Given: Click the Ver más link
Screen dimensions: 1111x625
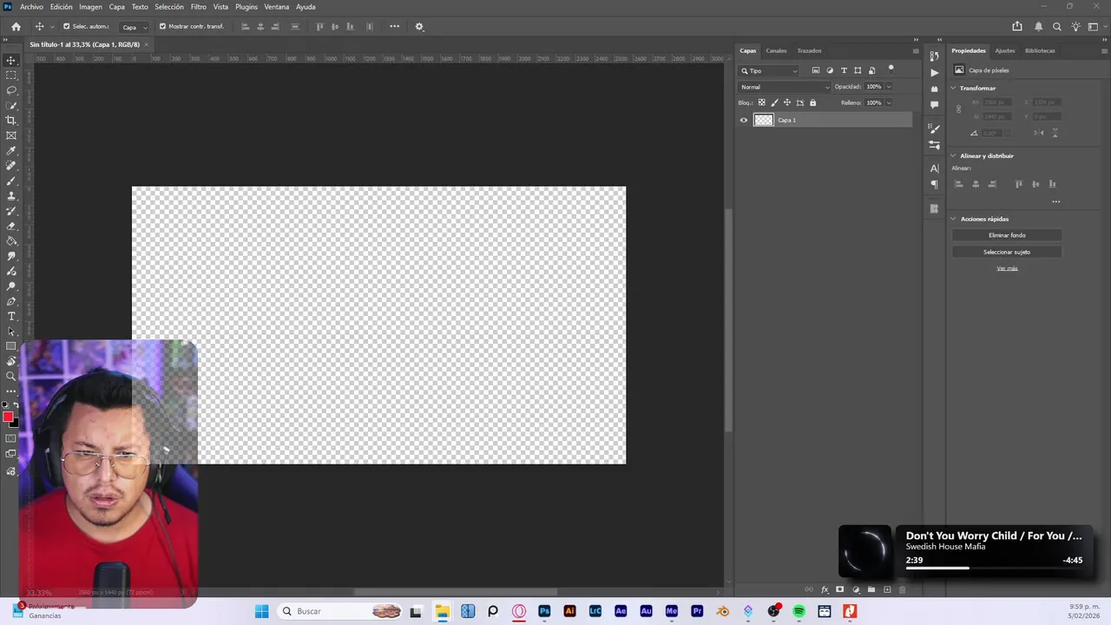Looking at the screenshot, I should point(1007,268).
